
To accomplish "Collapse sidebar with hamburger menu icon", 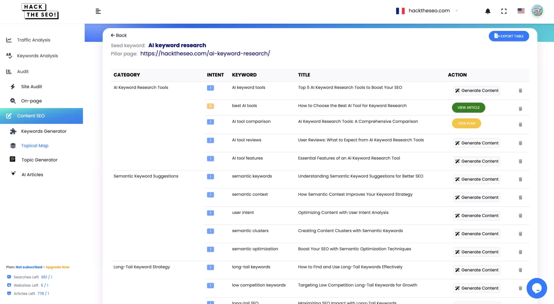I will (98, 11).
